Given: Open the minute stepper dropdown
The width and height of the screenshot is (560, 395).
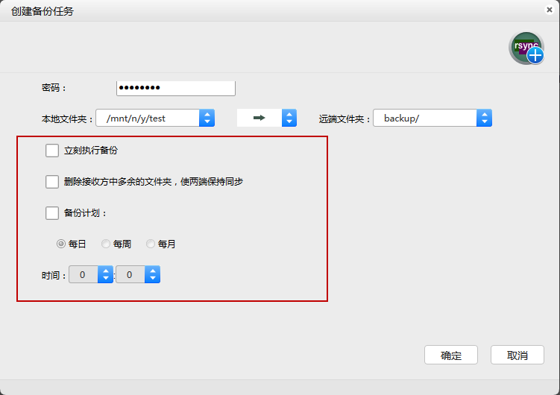Looking at the screenshot, I should point(152,275).
